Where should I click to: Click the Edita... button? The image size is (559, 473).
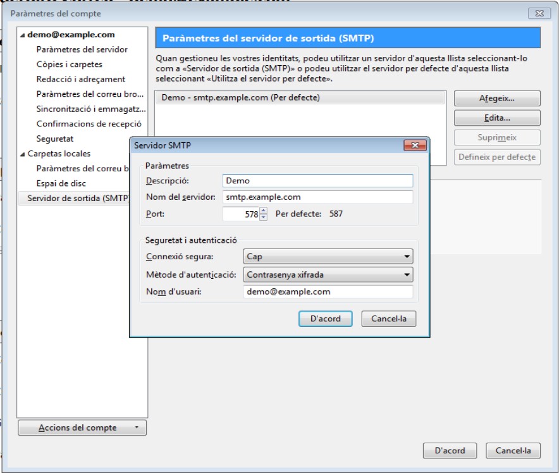pos(497,118)
